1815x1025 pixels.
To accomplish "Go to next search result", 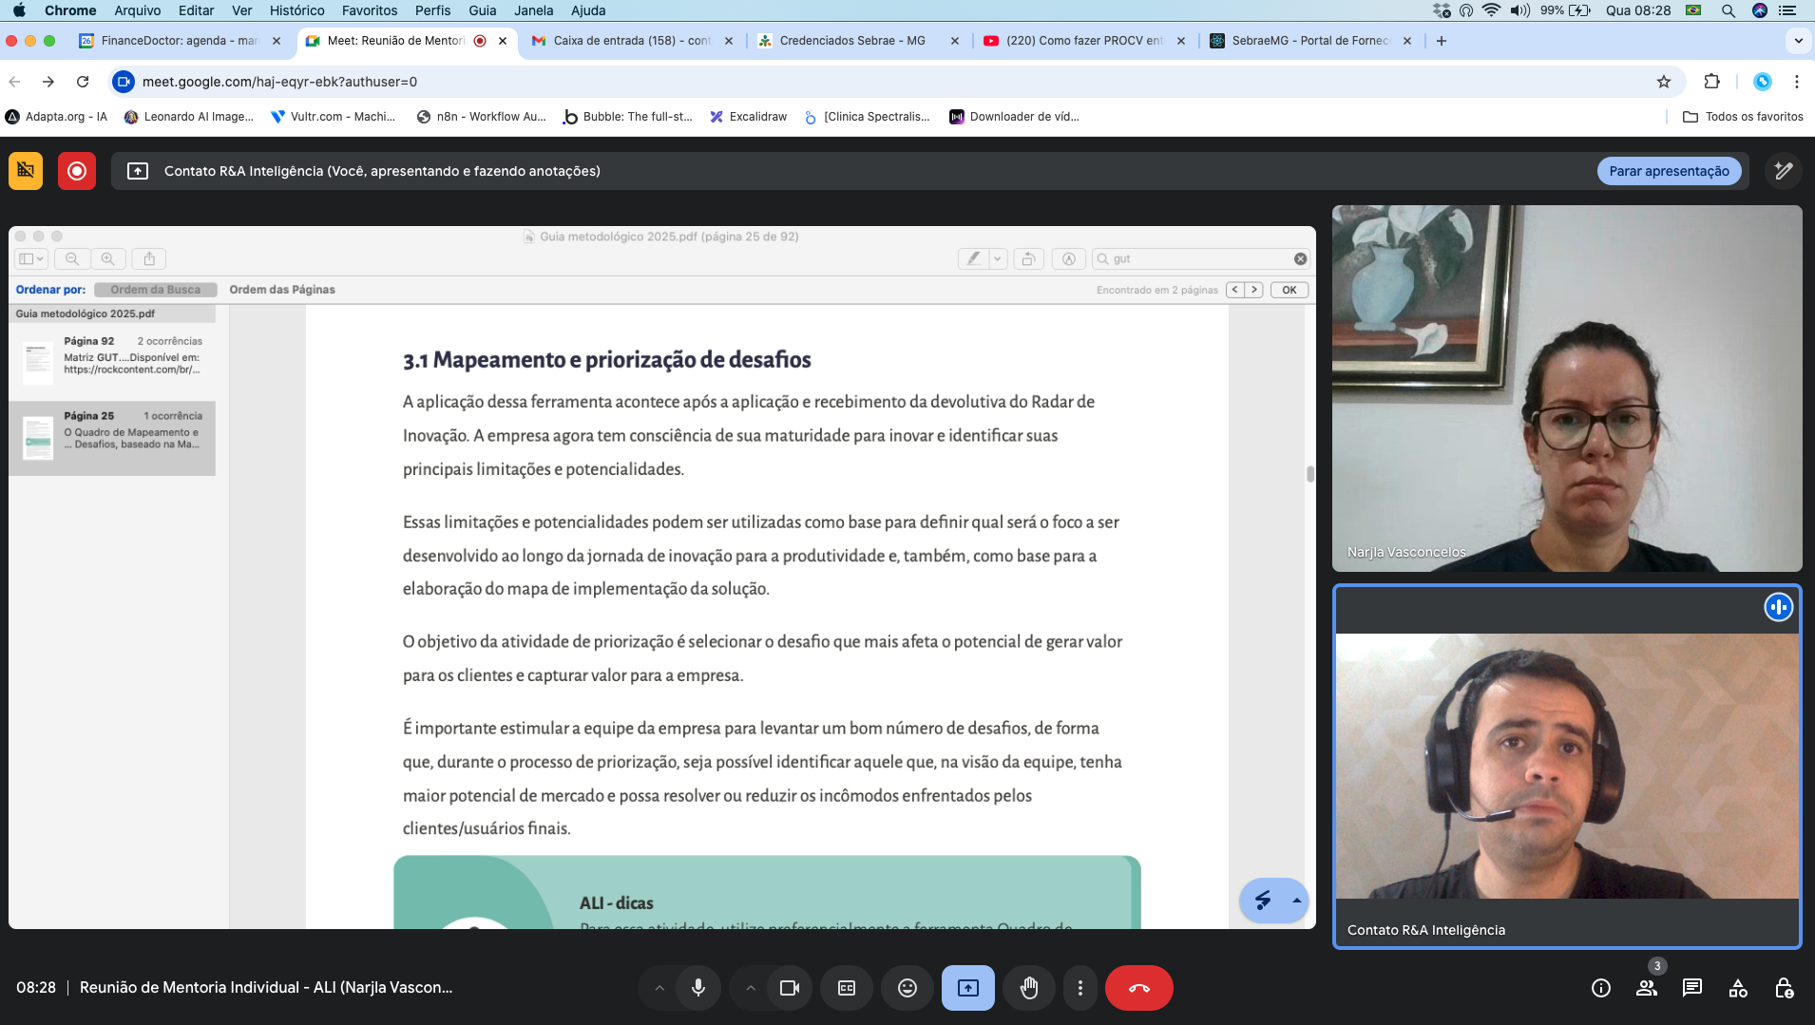I will [1253, 290].
